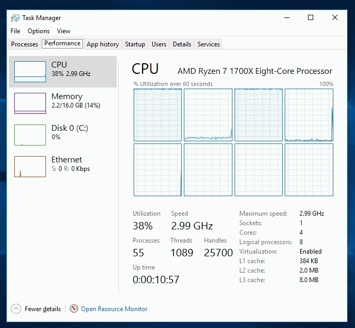Viewport: 355px width, 328px height.
Task: Click the Open Resource Monitor gauge icon
Action: pyautogui.click(x=74, y=308)
